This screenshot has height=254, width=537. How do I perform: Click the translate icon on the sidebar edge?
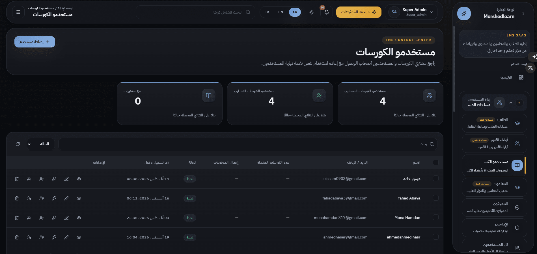coord(530,68)
